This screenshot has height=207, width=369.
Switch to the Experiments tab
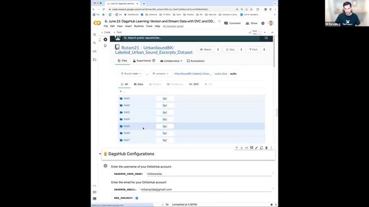(144, 61)
